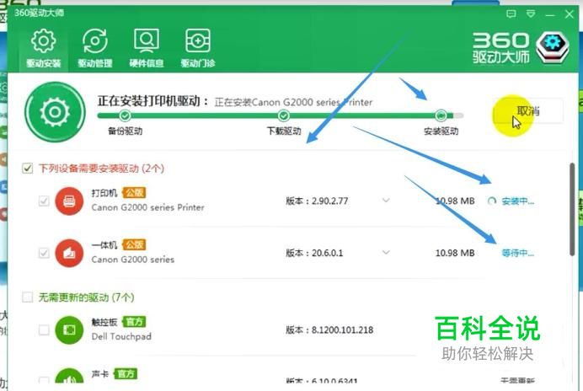Expand version dropdown for 20.6.0.1
583x391 pixels.
[x=387, y=253]
